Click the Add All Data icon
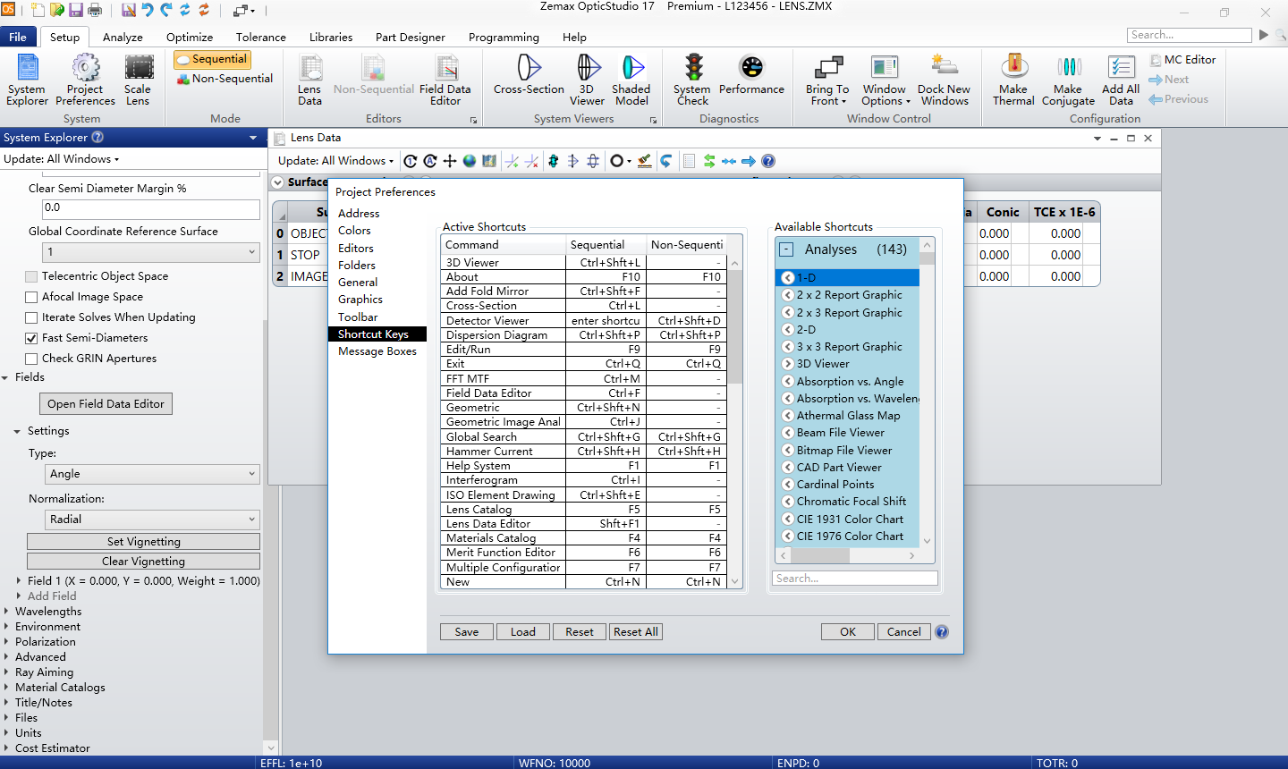1288x769 pixels. tap(1121, 80)
